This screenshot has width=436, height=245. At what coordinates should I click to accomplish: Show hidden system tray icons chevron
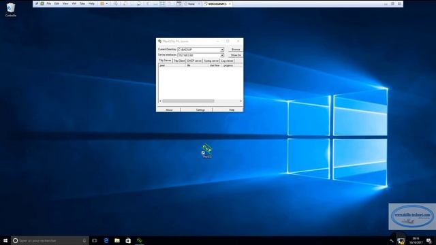click(x=392, y=241)
